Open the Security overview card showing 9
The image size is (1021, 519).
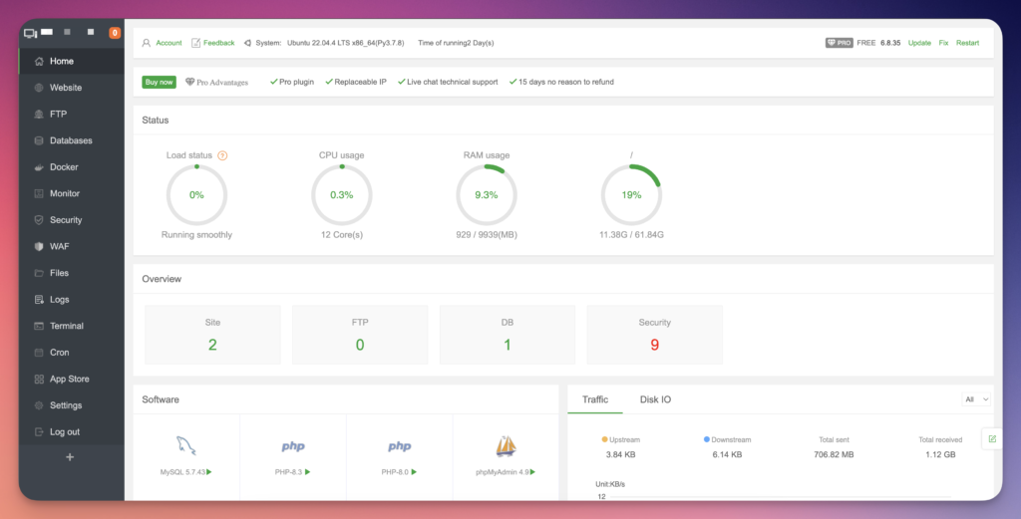(x=654, y=335)
